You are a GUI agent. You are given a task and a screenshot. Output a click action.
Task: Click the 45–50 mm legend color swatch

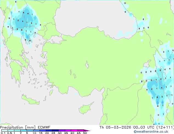(x=81, y=130)
